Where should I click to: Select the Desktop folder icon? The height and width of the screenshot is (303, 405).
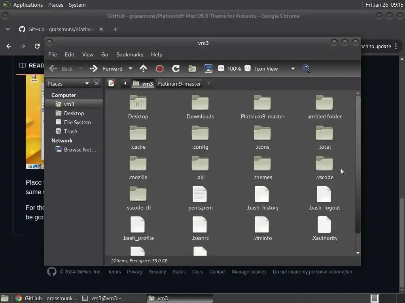[x=138, y=107]
